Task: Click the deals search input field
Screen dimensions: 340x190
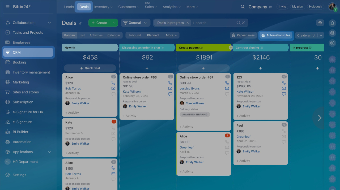Action: click(x=212, y=23)
